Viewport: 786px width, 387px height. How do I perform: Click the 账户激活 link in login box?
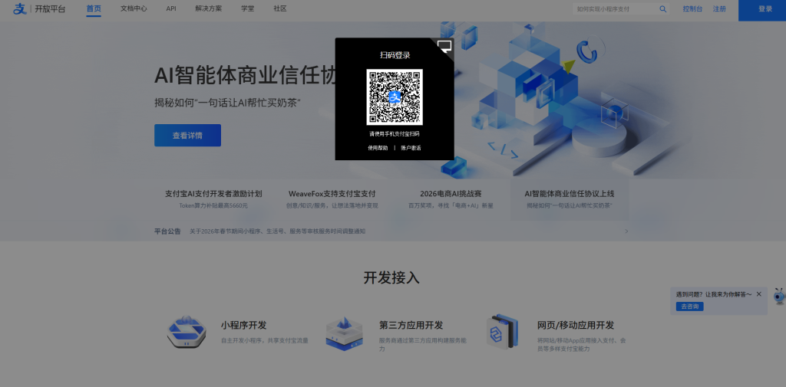pos(411,148)
